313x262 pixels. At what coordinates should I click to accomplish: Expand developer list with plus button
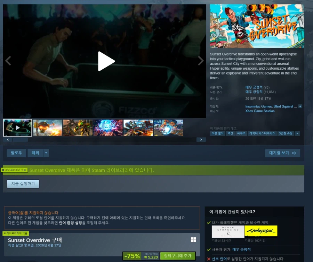coord(300,106)
